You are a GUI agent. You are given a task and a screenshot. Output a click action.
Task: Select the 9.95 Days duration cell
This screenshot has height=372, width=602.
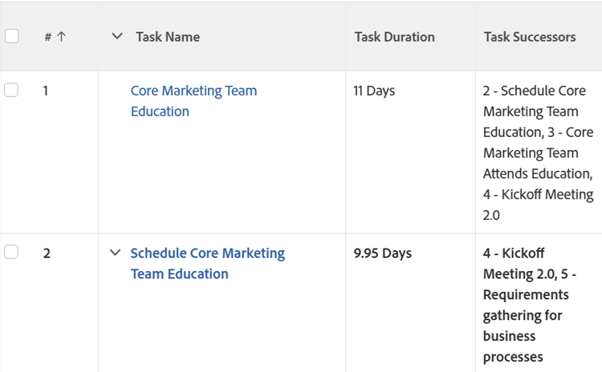pyautogui.click(x=382, y=253)
